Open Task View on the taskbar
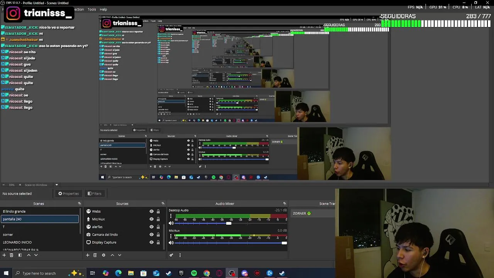494x278 pixels. 93,273
